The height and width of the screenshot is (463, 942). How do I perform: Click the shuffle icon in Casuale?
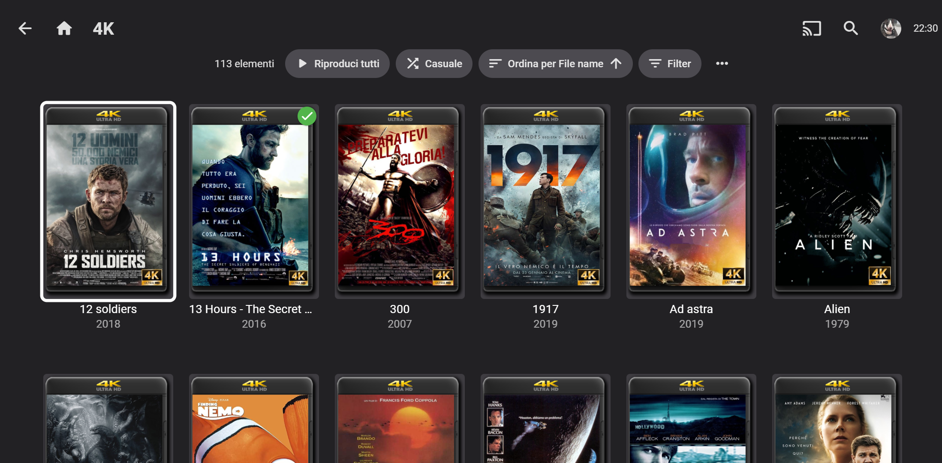click(413, 63)
